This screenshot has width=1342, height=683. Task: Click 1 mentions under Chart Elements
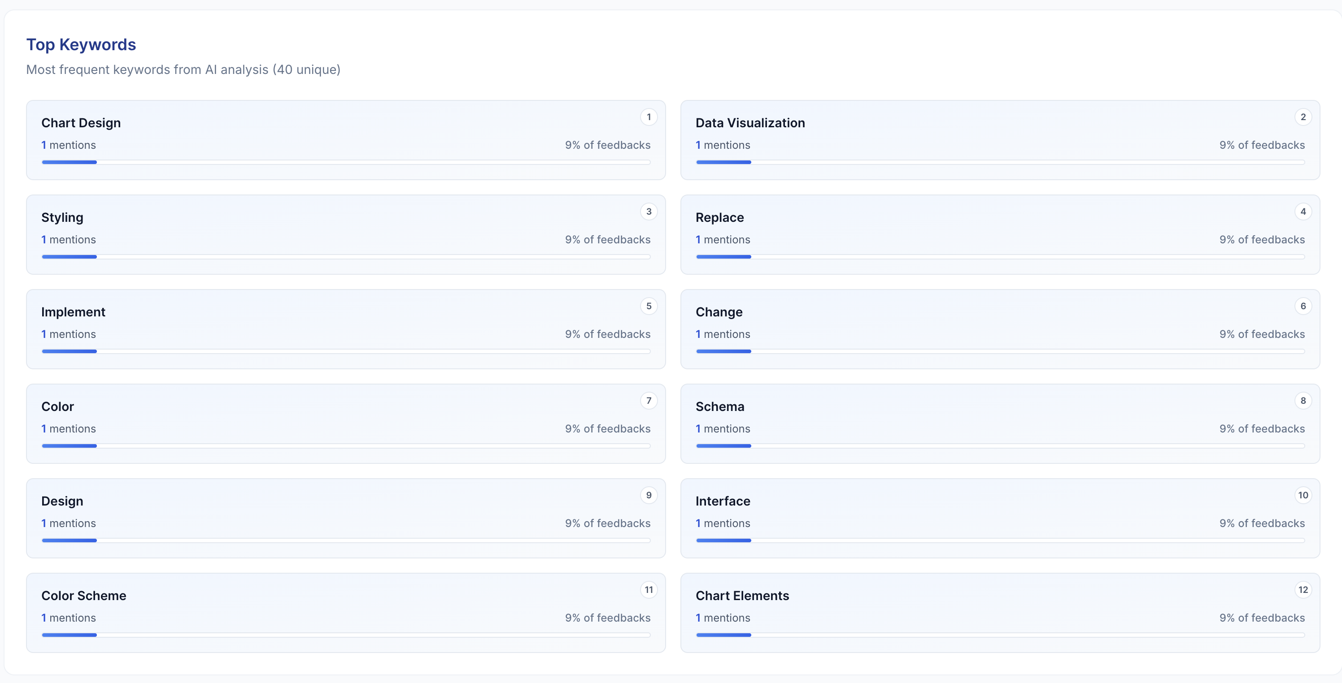point(723,618)
